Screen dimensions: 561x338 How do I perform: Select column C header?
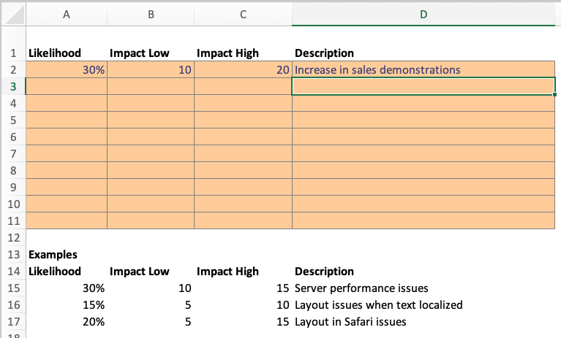coord(243,15)
